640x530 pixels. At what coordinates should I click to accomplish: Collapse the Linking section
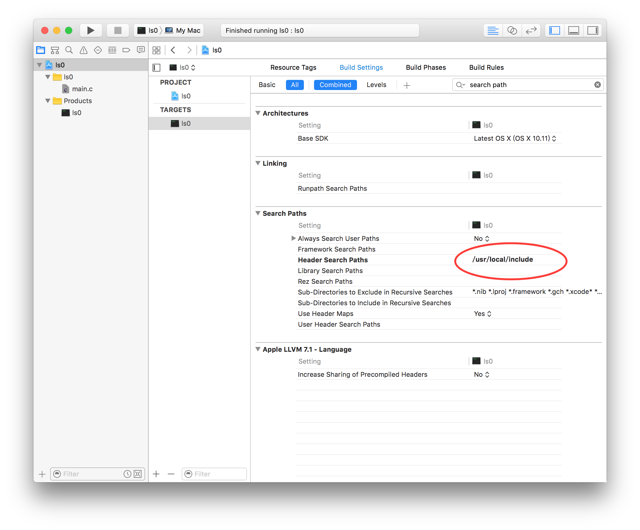point(258,163)
